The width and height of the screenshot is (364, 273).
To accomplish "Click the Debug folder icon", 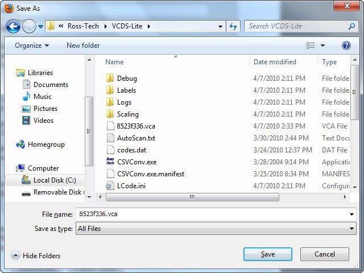I will [110, 78].
